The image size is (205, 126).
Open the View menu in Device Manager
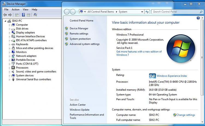pos(25,10)
